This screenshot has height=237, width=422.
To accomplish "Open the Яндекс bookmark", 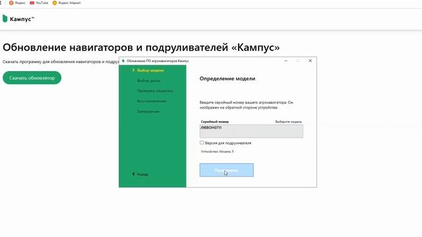I will click(17, 3).
